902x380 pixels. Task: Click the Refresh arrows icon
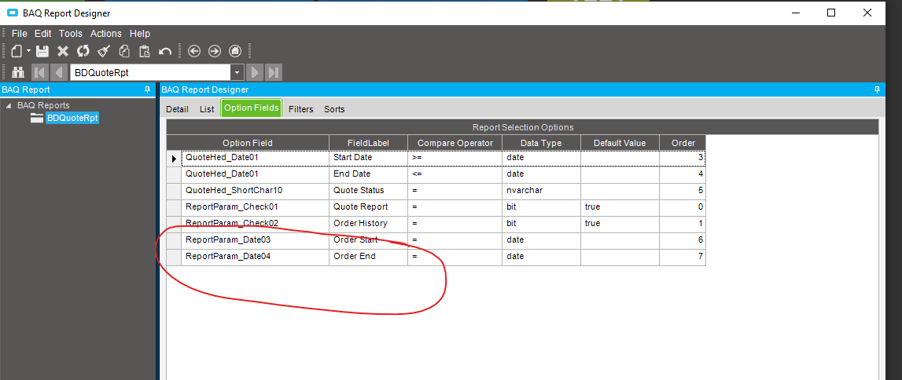pos(83,51)
